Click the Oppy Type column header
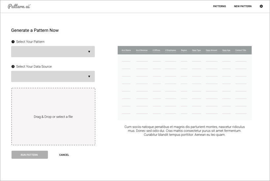 tap(196, 50)
